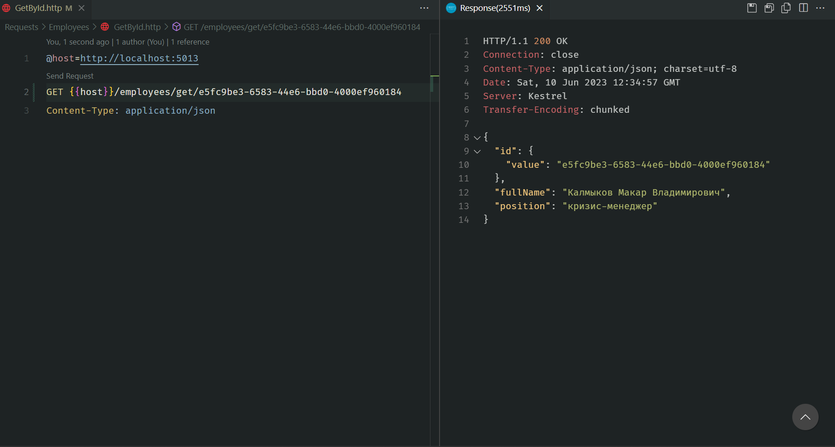
Task: Click the Date header value in the response
Action: tap(598, 82)
